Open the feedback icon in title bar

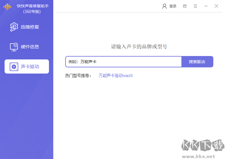(184, 6)
